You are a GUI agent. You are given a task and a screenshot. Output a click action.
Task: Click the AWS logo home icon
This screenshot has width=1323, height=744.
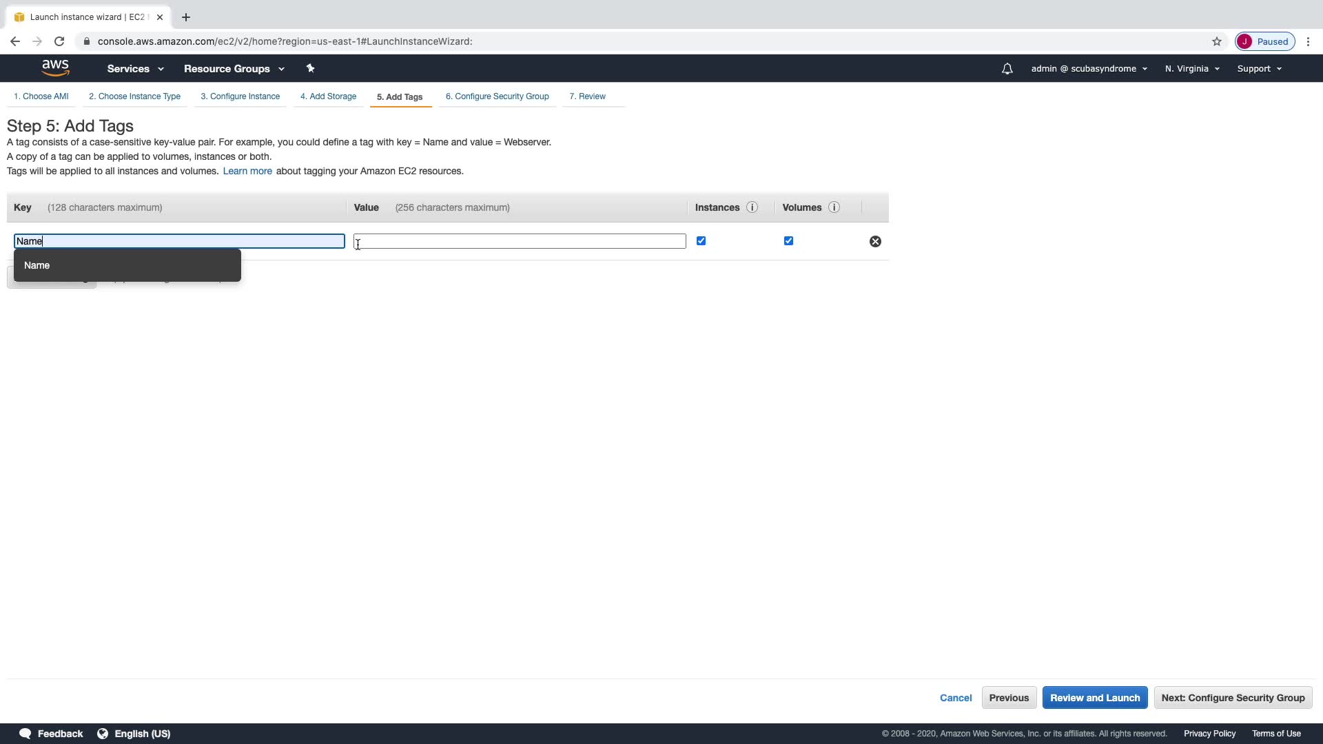55,68
